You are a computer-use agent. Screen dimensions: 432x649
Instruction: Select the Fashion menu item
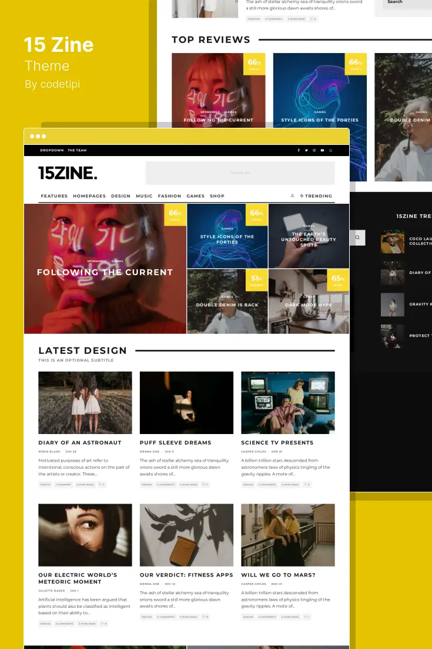[169, 196]
